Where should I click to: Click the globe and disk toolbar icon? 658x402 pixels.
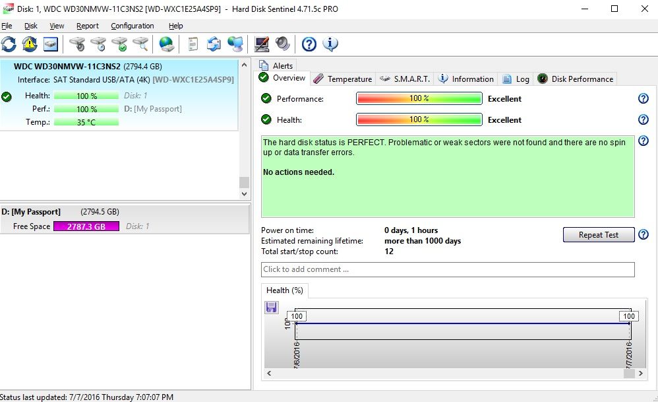[167, 44]
